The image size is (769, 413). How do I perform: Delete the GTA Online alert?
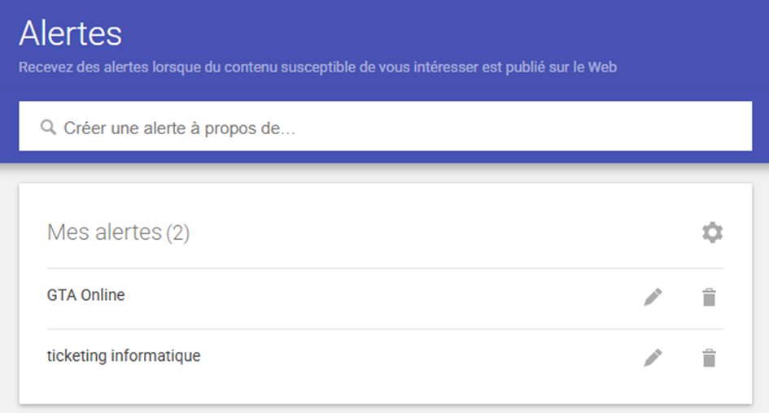click(710, 298)
